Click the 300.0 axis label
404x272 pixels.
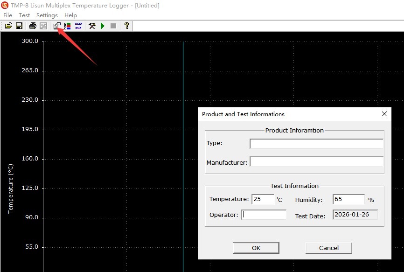[30, 41]
